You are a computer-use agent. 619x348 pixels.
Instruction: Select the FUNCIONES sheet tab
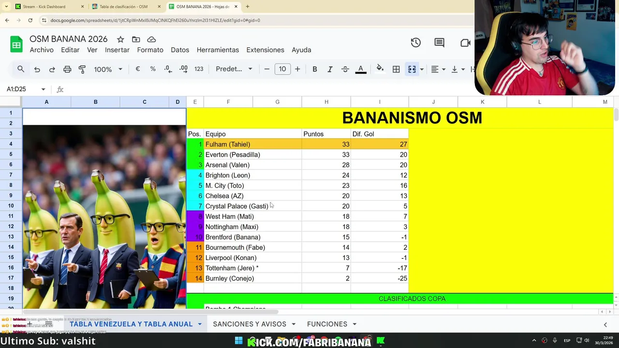click(x=327, y=324)
